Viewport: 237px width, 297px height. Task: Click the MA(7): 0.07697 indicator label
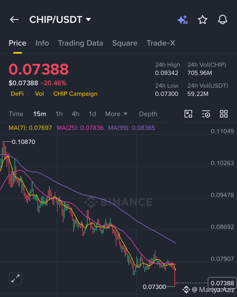[x=30, y=128]
